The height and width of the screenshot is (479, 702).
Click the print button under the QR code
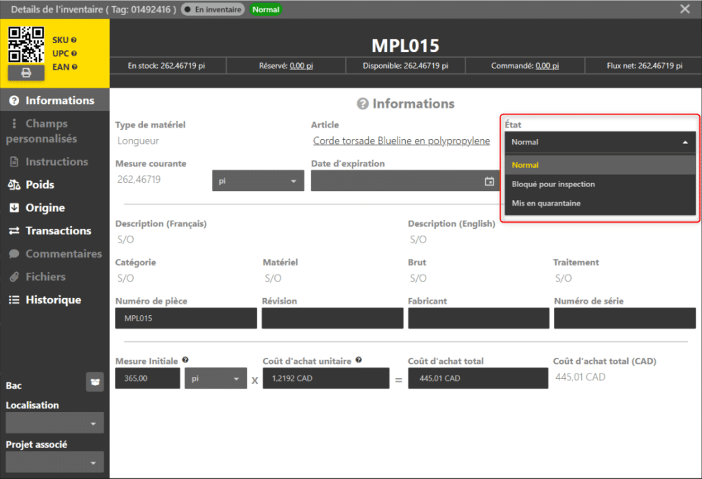point(27,73)
